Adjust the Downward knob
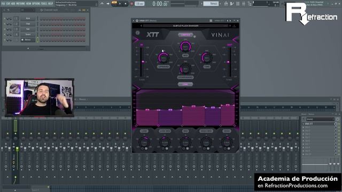Screen dimensions: 342x192 tap(185, 69)
